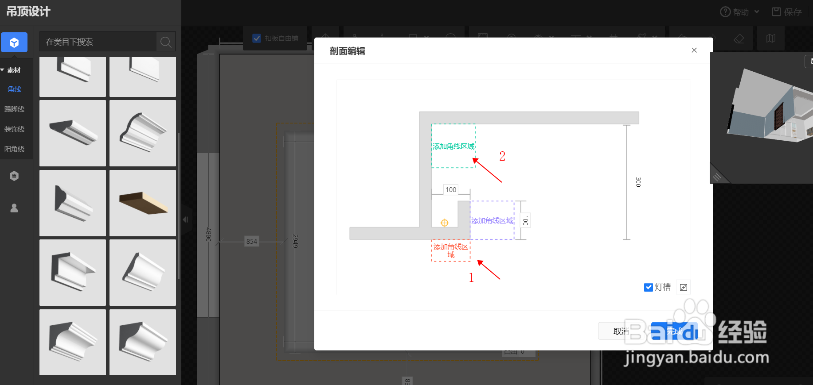The height and width of the screenshot is (385, 813).
Task: Focus the 在类目下搜索 search field
Action: point(98,42)
